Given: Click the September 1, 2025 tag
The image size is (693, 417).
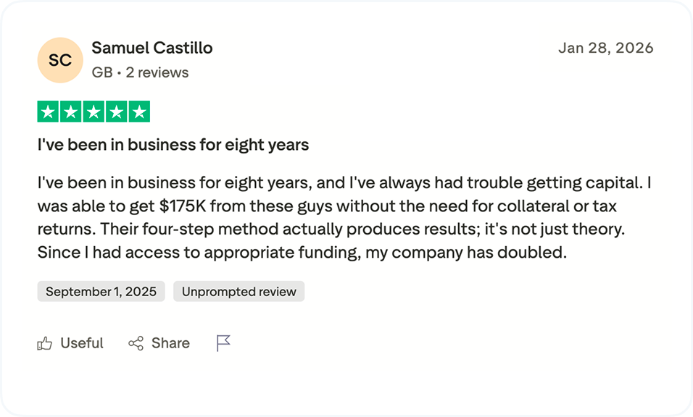Looking at the screenshot, I should click(101, 292).
